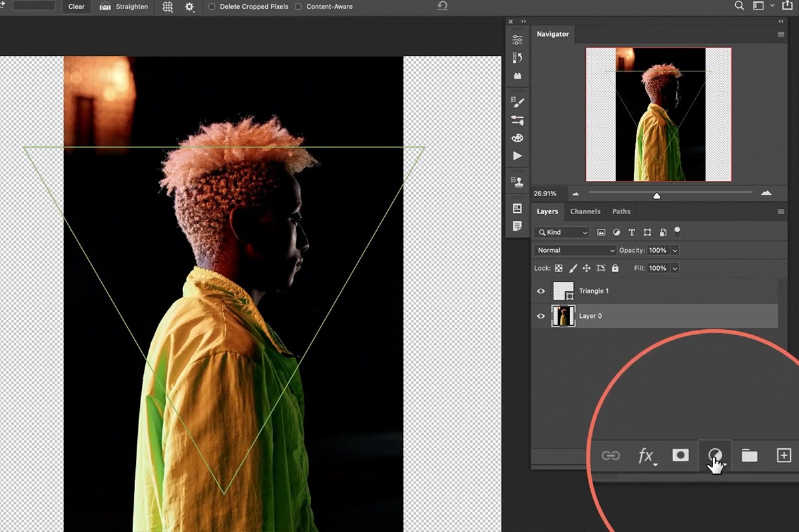The width and height of the screenshot is (799, 532).
Task: Click the Fill 100% field
Action: click(658, 268)
